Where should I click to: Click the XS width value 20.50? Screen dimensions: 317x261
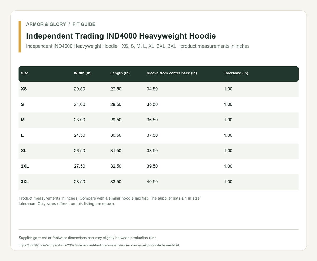coord(80,89)
